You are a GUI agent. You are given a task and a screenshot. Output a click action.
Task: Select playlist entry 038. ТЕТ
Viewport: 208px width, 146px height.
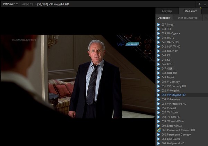[182, 29]
